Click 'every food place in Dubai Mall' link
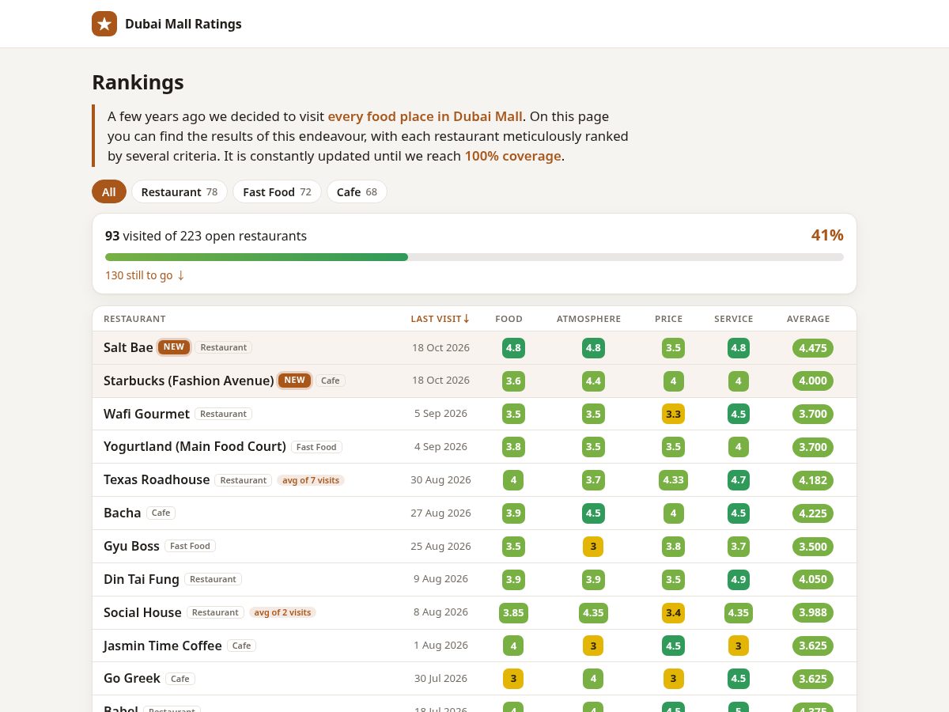The image size is (949, 712). click(x=425, y=116)
